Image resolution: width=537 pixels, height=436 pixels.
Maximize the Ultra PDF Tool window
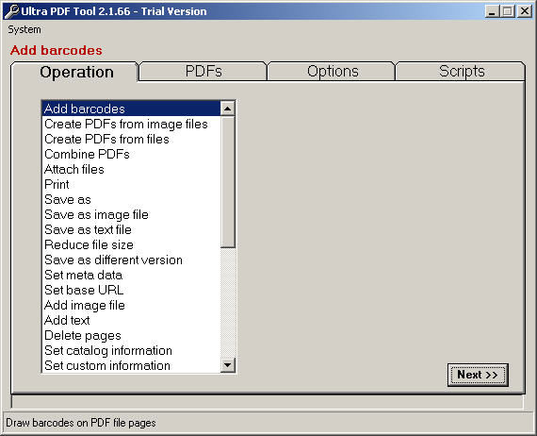pos(507,11)
